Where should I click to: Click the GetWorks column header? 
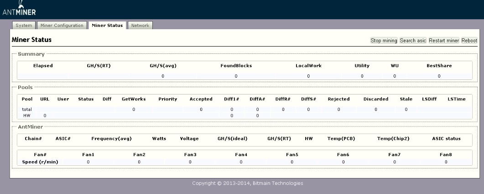pos(134,99)
